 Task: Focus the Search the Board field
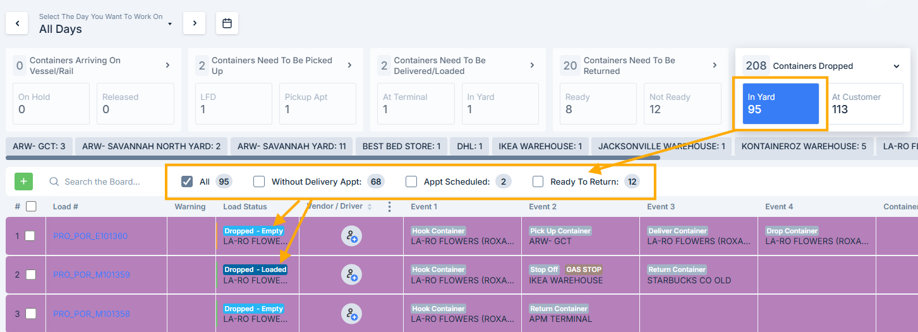click(x=101, y=182)
